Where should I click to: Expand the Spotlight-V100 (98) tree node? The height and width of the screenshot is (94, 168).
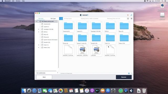tap(39, 29)
